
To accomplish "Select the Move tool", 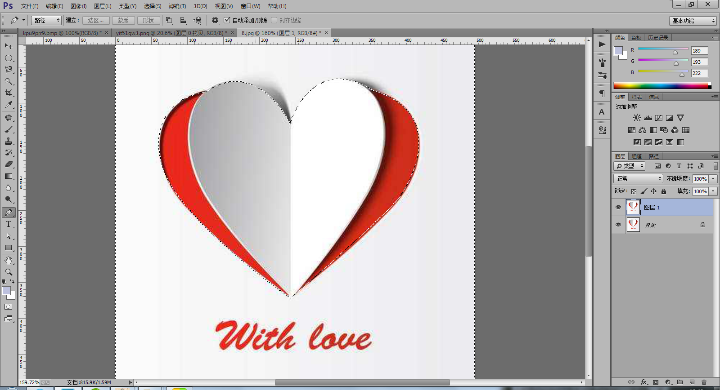I will point(9,46).
